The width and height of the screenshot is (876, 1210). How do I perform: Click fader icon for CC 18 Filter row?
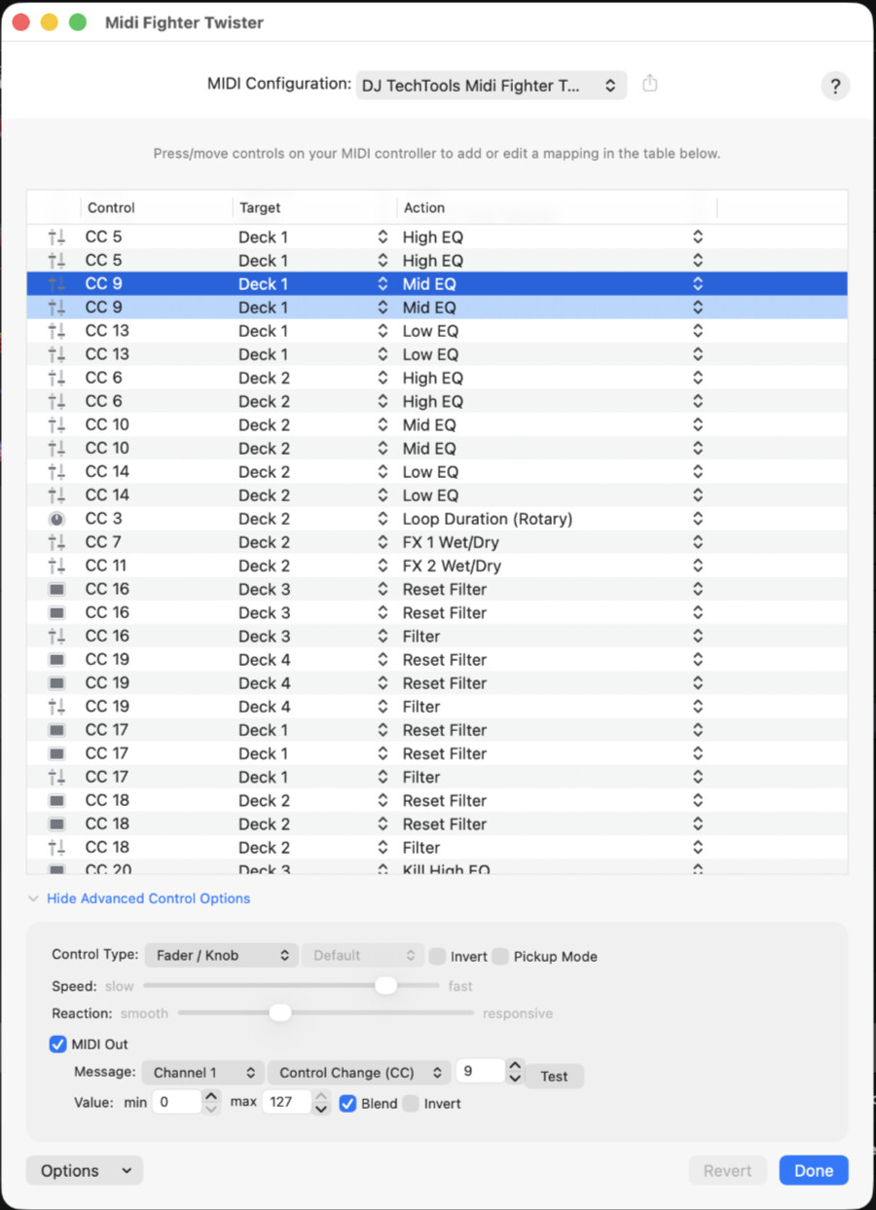[56, 847]
